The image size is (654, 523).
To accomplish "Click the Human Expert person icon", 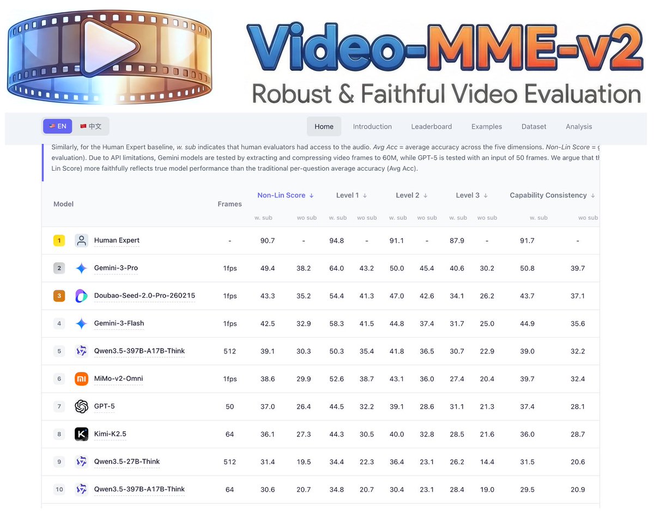I will click(82, 241).
